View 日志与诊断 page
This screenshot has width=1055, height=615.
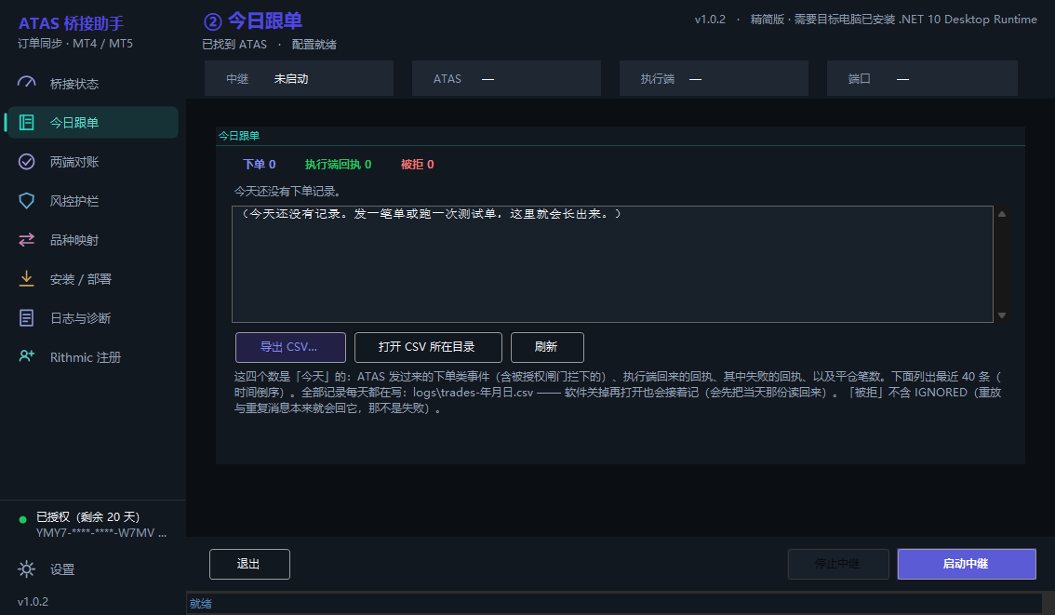[93, 317]
